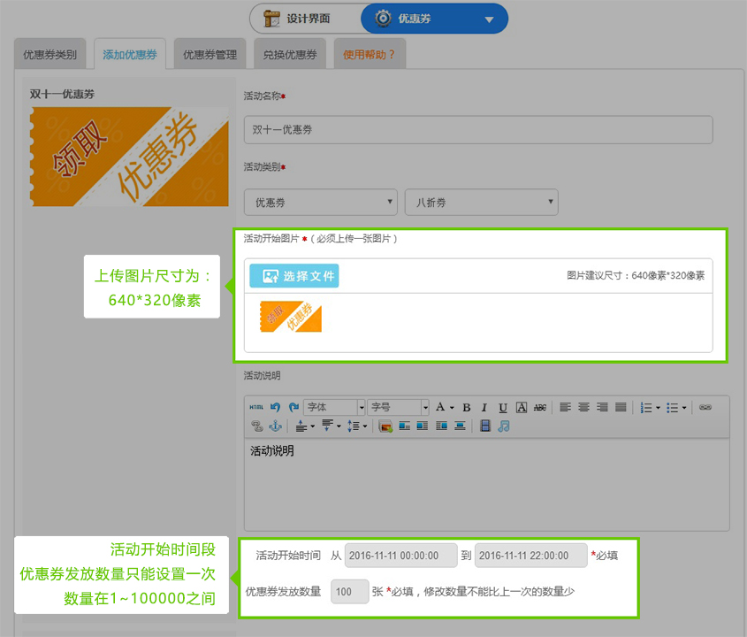Viewport: 747px width, 637px height.
Task: Open the 字号 font size dropdown
Action: pos(398,408)
